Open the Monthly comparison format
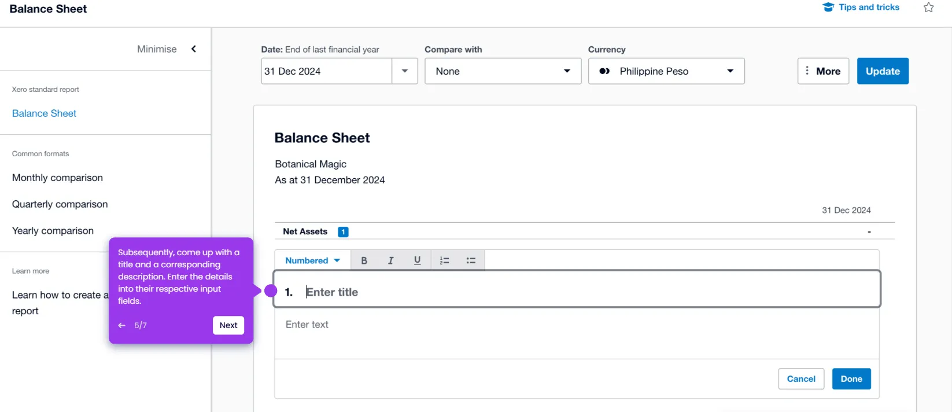 [x=57, y=178]
